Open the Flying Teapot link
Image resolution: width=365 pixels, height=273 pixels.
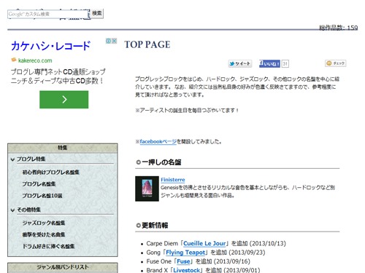(x=185, y=253)
